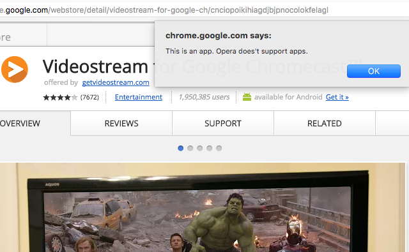Click the Videostream title heading
Image resolution: width=409 pixels, height=252 pixels.
95,66
